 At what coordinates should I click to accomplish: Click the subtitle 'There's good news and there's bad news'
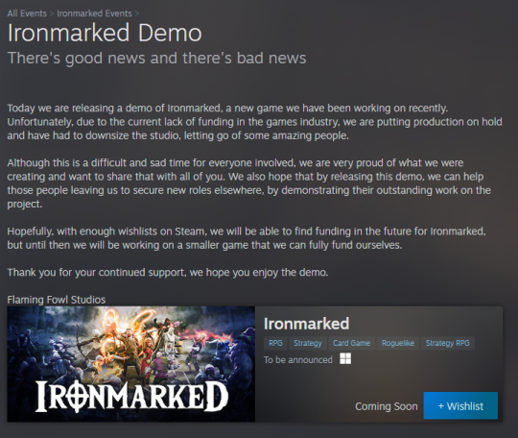(156, 58)
